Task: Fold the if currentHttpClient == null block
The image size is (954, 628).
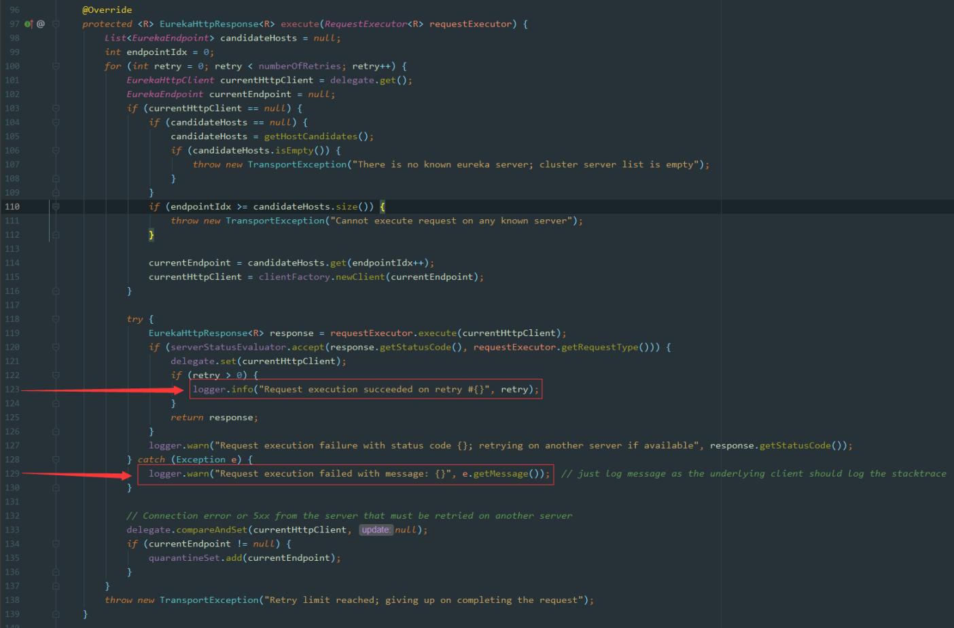Action: point(56,108)
